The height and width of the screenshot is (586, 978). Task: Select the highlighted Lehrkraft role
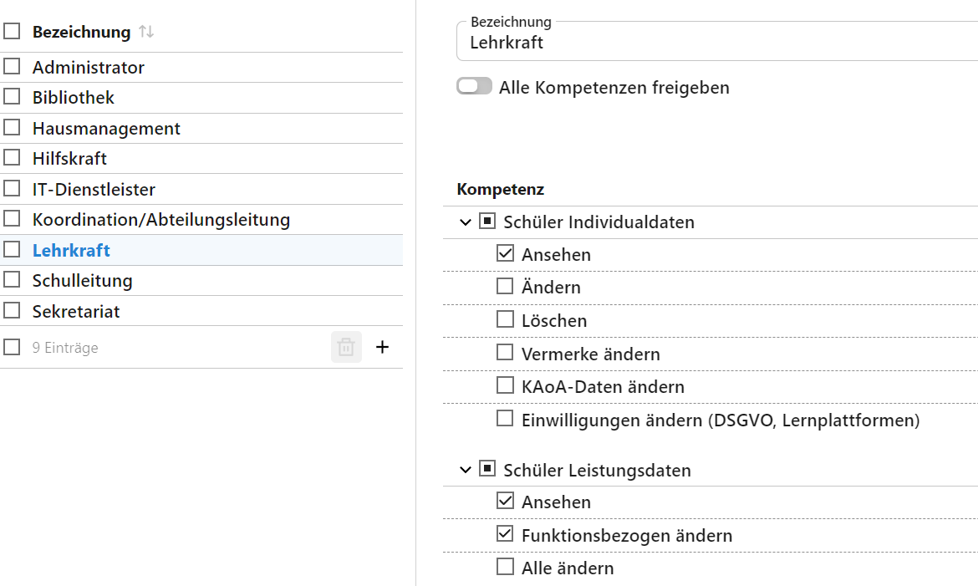[x=71, y=250]
